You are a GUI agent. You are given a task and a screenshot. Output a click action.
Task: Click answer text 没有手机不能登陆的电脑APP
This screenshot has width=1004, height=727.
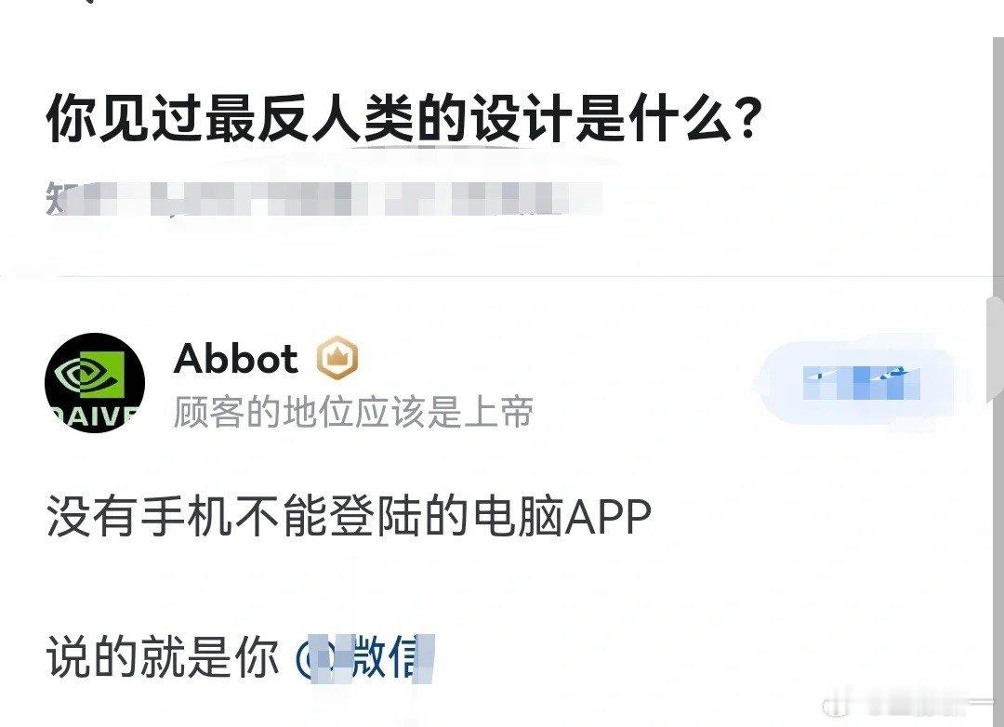coord(349,516)
